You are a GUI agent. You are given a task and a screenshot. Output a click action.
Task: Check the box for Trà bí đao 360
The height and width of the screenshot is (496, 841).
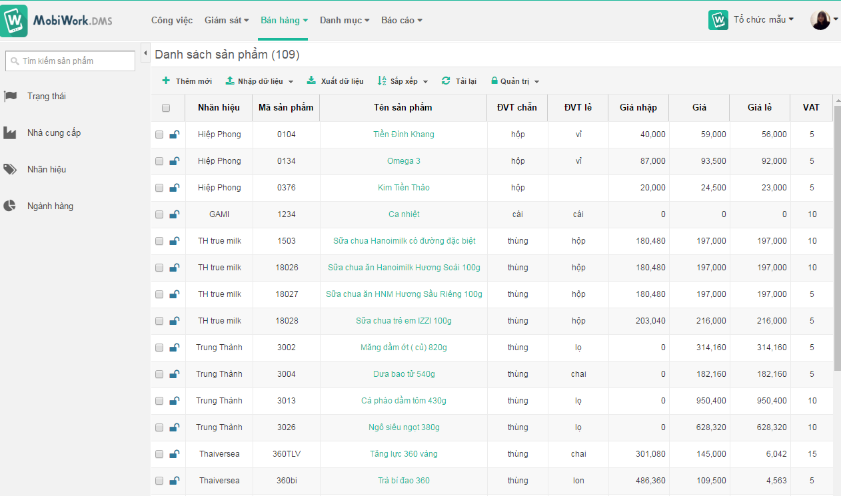click(159, 481)
